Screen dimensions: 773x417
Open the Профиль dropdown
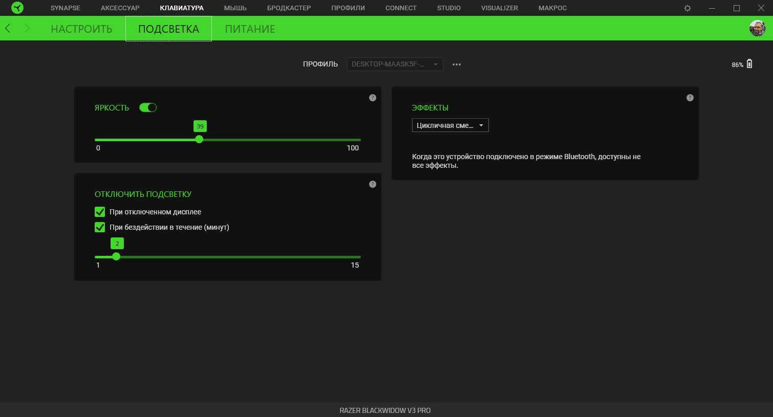(x=395, y=64)
